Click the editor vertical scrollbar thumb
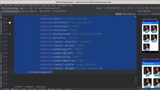Image resolution: width=160 pixels, height=90 pixels. pyautogui.click(x=136, y=80)
